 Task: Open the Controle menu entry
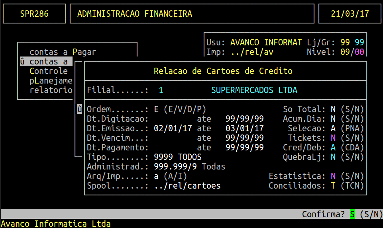tap(49, 71)
